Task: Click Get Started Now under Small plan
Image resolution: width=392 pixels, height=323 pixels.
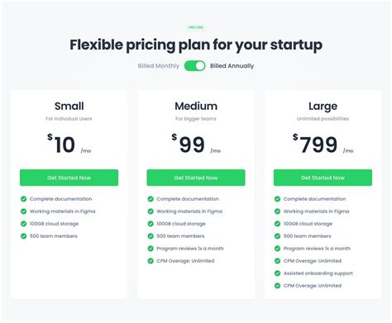Action: (69, 178)
